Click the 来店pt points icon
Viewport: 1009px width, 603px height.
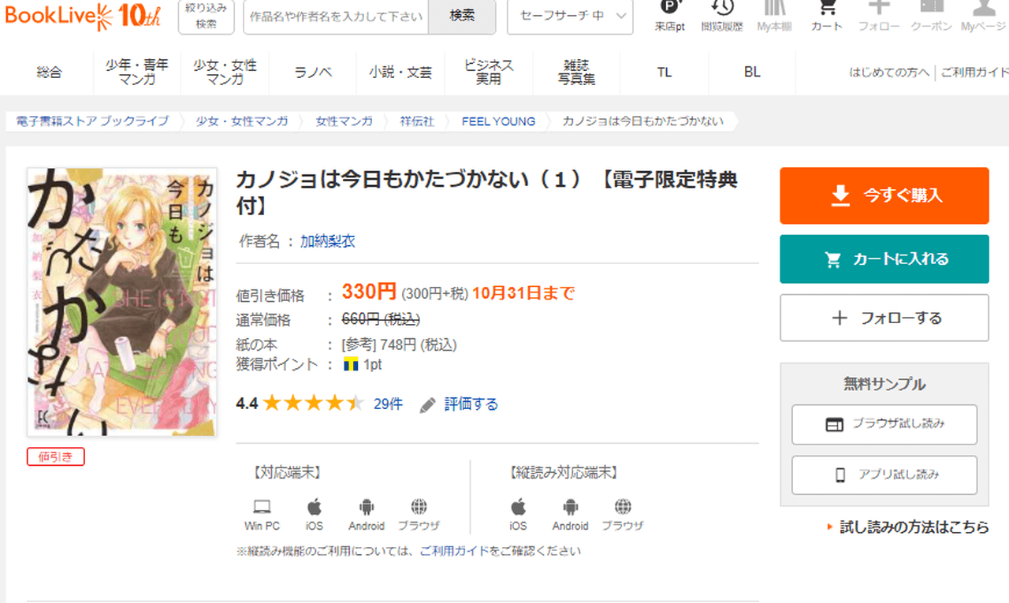click(669, 9)
